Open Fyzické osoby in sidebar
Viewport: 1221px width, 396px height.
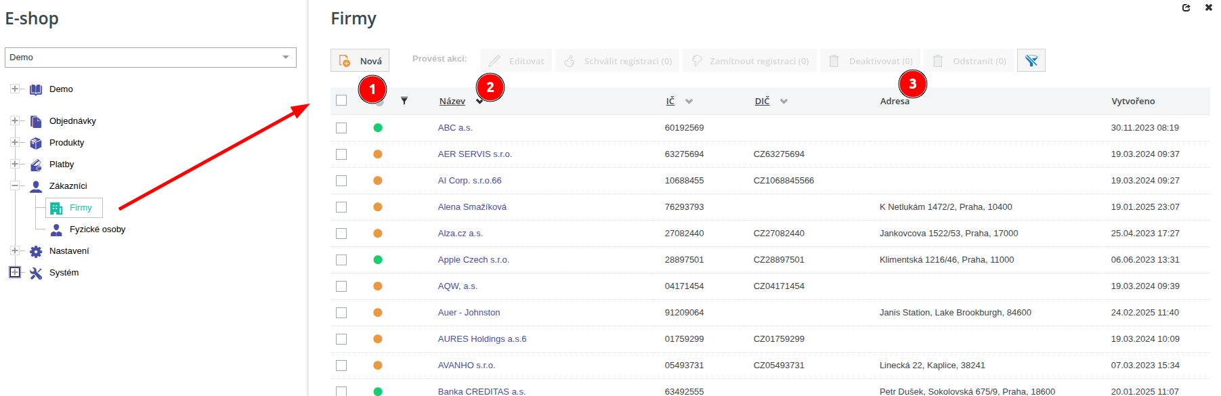(97, 229)
